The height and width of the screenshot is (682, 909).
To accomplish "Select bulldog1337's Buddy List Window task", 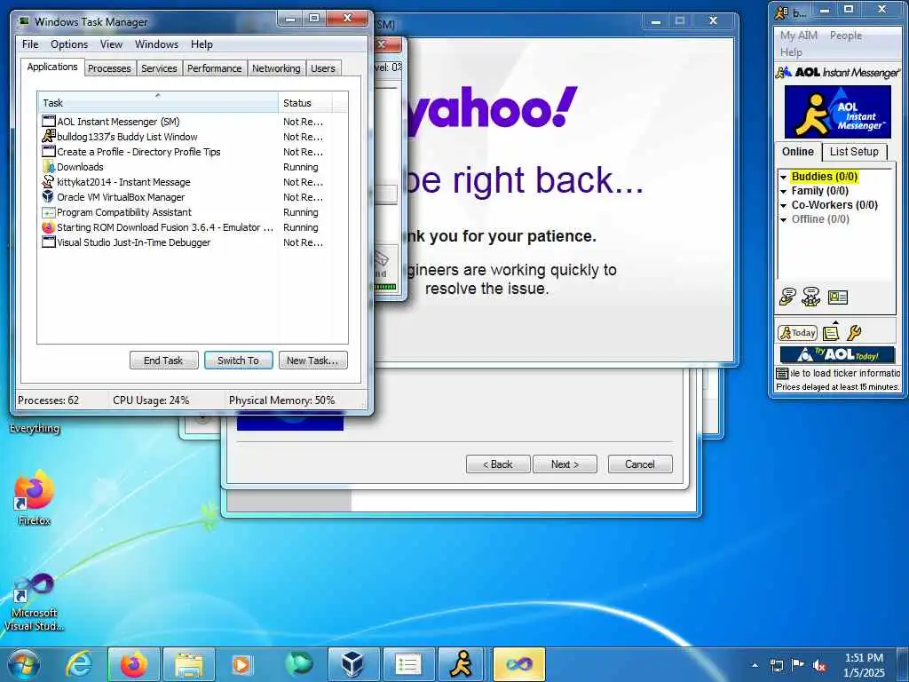I will (184, 137).
